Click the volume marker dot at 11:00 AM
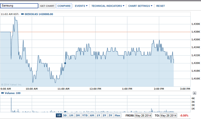 [x=65, y=112]
